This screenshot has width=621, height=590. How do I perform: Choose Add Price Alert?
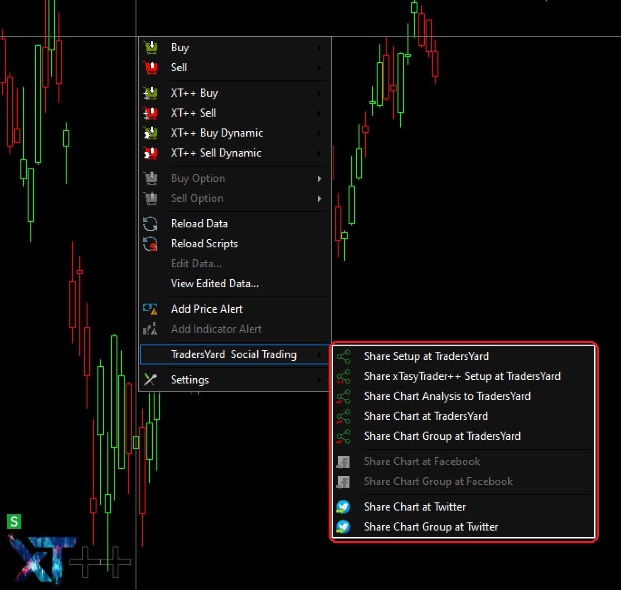[x=235, y=309]
